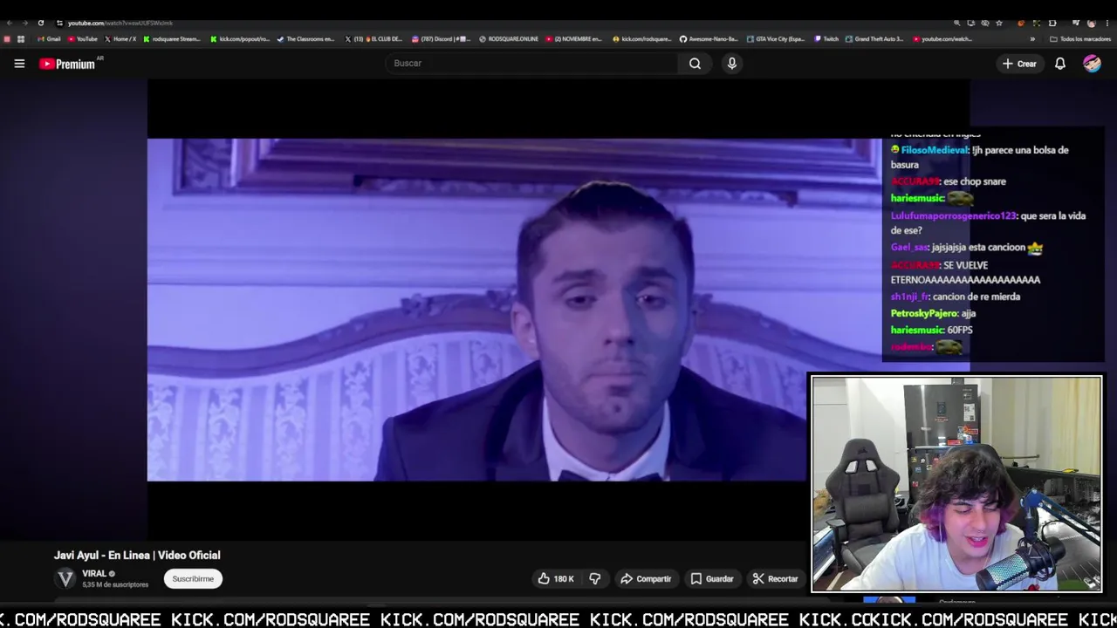The height and width of the screenshot is (628, 1117).
Task: Open apps grid icon in bookmarks bar
Action: point(21,39)
